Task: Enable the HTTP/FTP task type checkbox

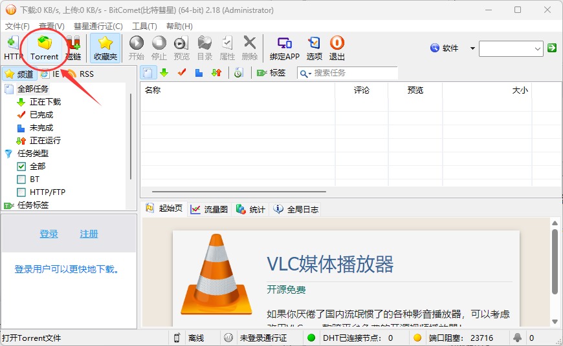Action: point(21,192)
